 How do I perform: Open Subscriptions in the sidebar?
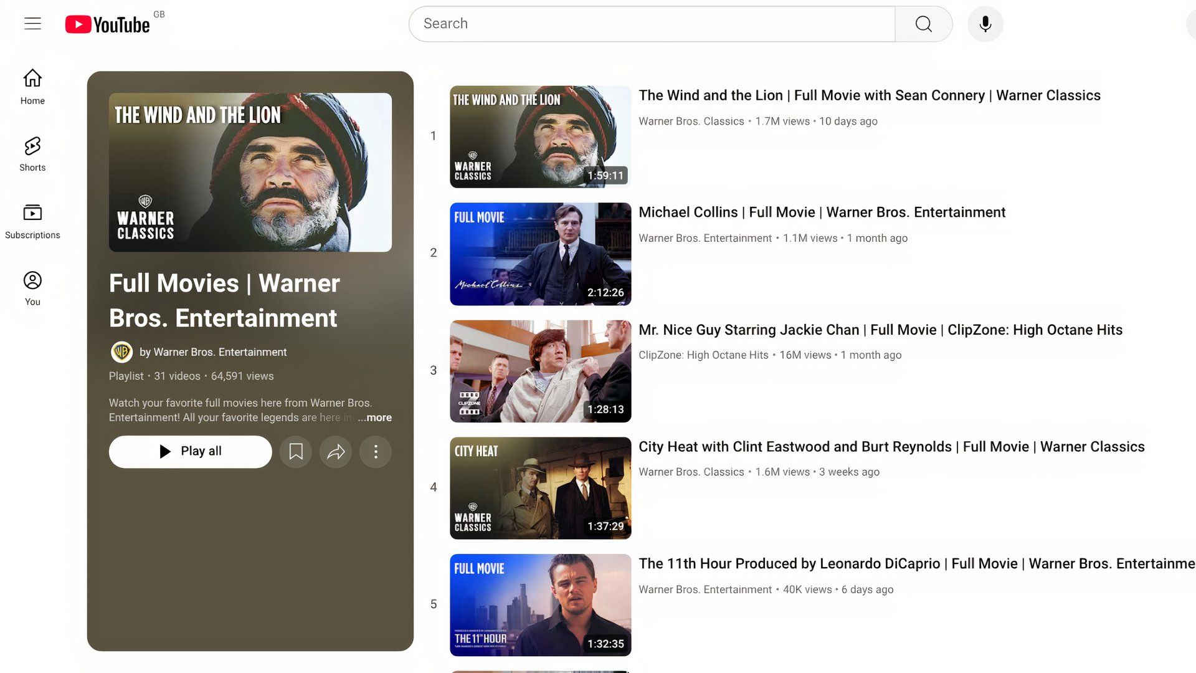(x=32, y=221)
